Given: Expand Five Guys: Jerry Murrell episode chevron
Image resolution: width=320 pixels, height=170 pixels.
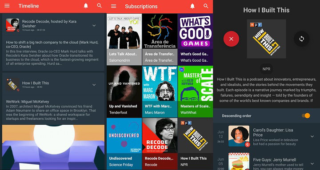Looking at the screenshot, I should pyautogui.click(x=312, y=163).
